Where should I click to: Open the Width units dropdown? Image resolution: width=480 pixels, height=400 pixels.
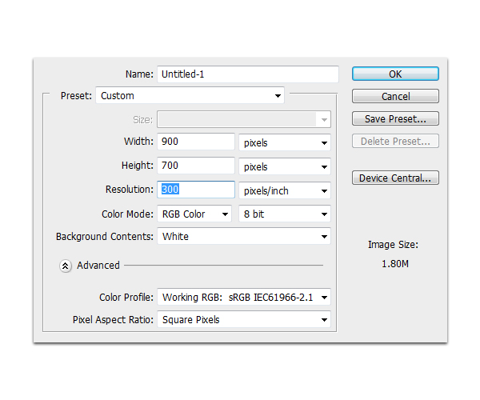(285, 143)
